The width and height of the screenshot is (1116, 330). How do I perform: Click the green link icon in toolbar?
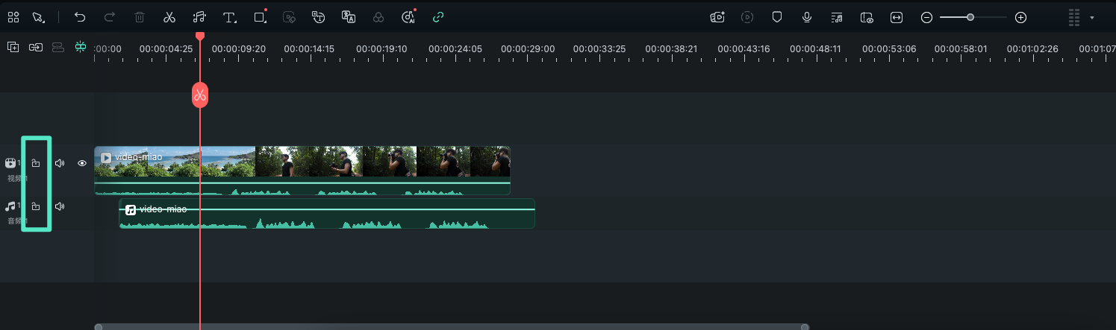pyautogui.click(x=438, y=17)
